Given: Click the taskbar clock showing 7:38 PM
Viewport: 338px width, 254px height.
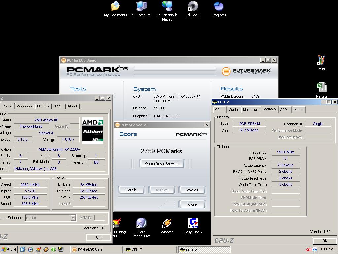Looking at the screenshot, I should [x=326, y=250].
